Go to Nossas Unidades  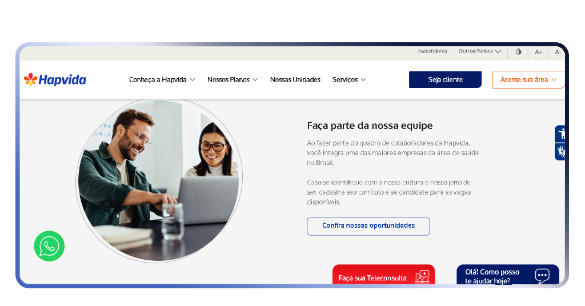[x=295, y=79]
